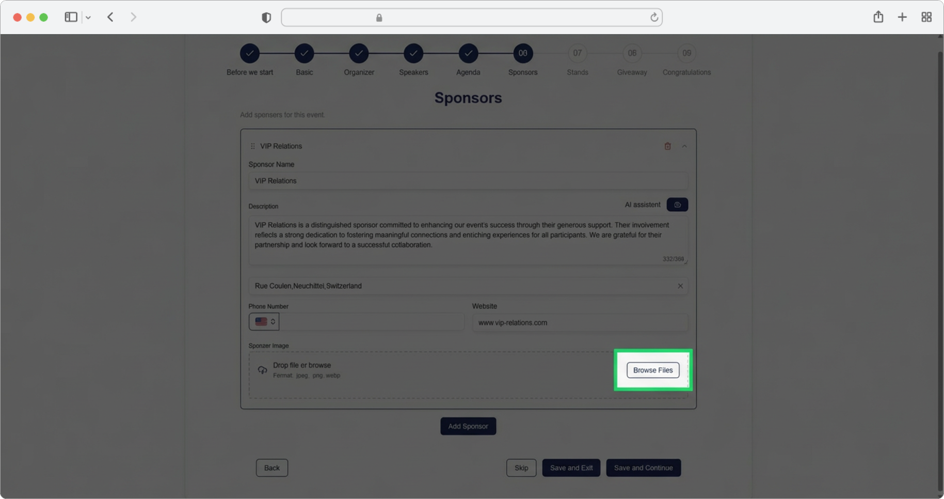Click the Safari sidebar toggle icon
Viewport: 944px width, 499px height.
click(71, 17)
